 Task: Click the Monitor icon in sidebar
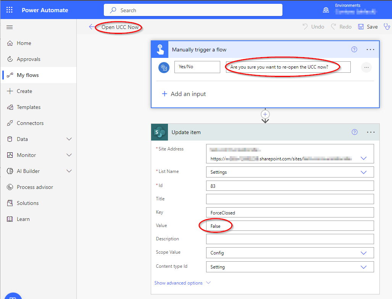coord(10,155)
